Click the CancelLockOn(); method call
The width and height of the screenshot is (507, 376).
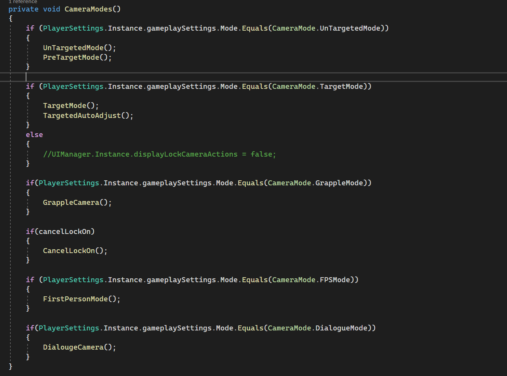(x=75, y=251)
